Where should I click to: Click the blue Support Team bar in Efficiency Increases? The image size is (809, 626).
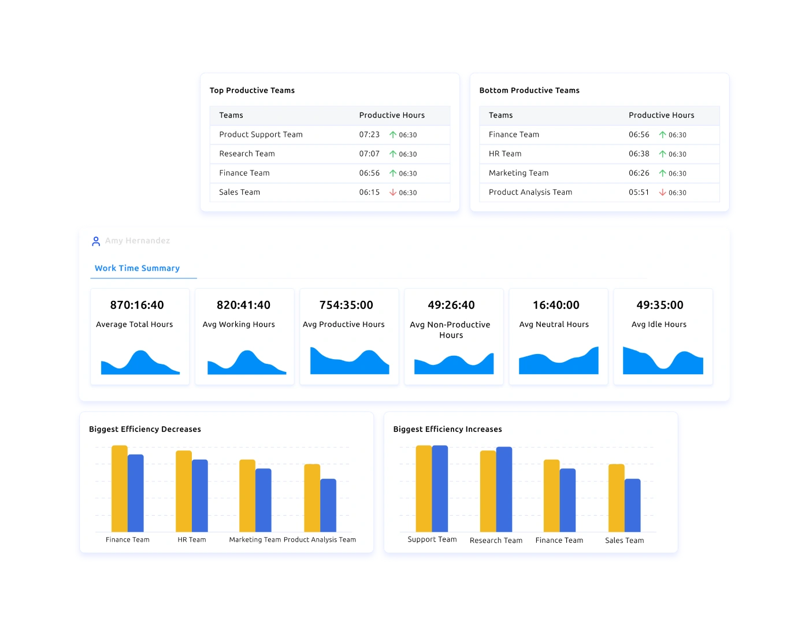(440, 488)
